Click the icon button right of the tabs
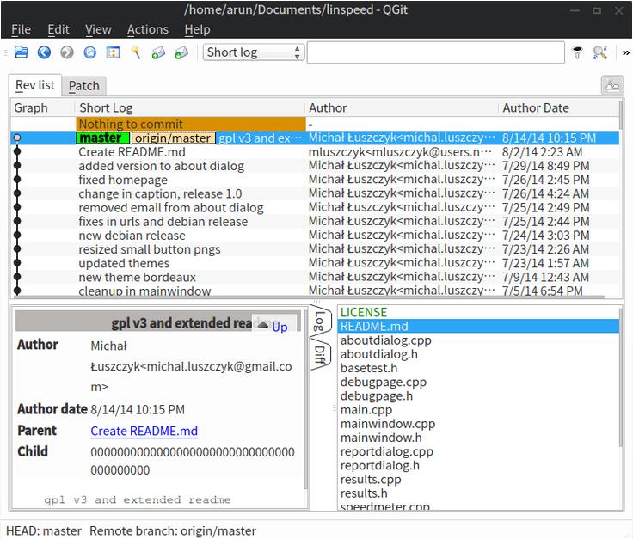 pos(611,84)
